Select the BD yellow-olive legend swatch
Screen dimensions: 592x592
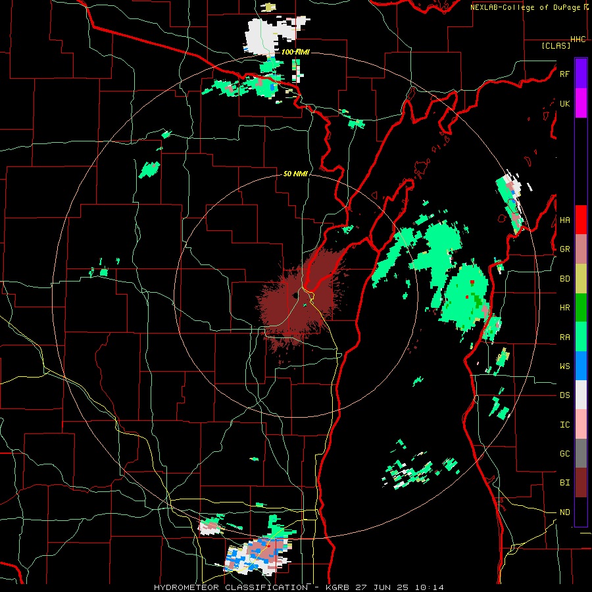pos(581,278)
